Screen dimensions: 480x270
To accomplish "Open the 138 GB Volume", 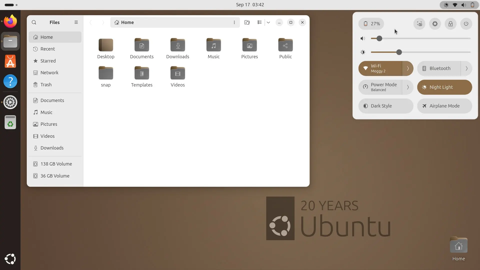I will point(55,164).
